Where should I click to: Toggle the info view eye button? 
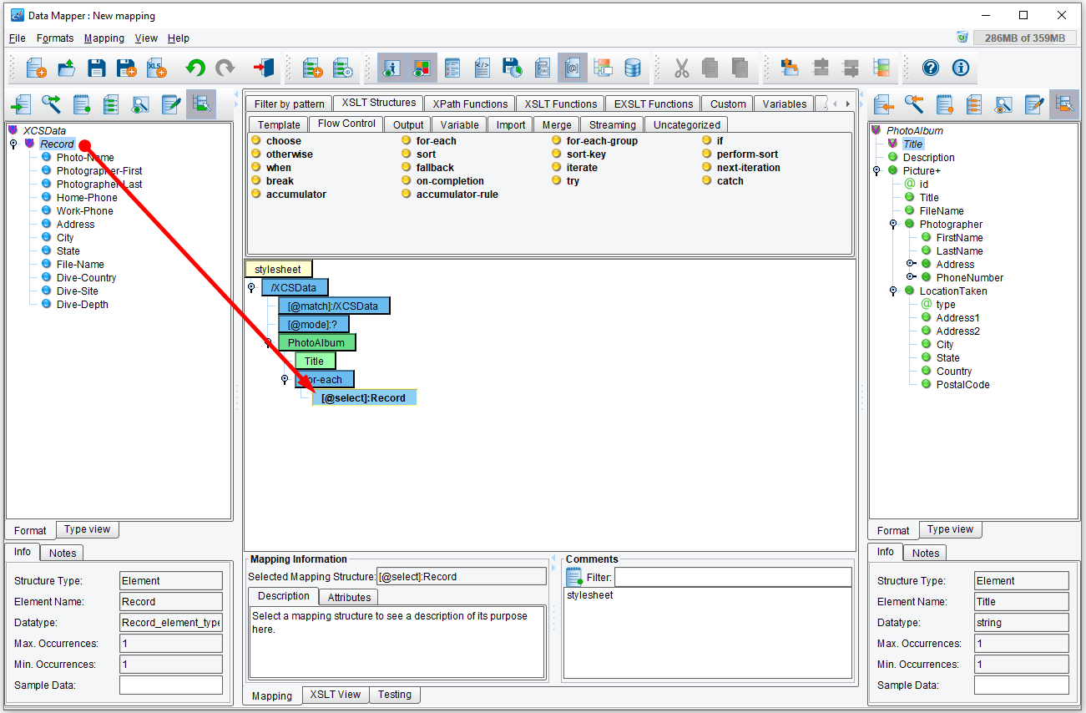pyautogui.click(x=392, y=68)
